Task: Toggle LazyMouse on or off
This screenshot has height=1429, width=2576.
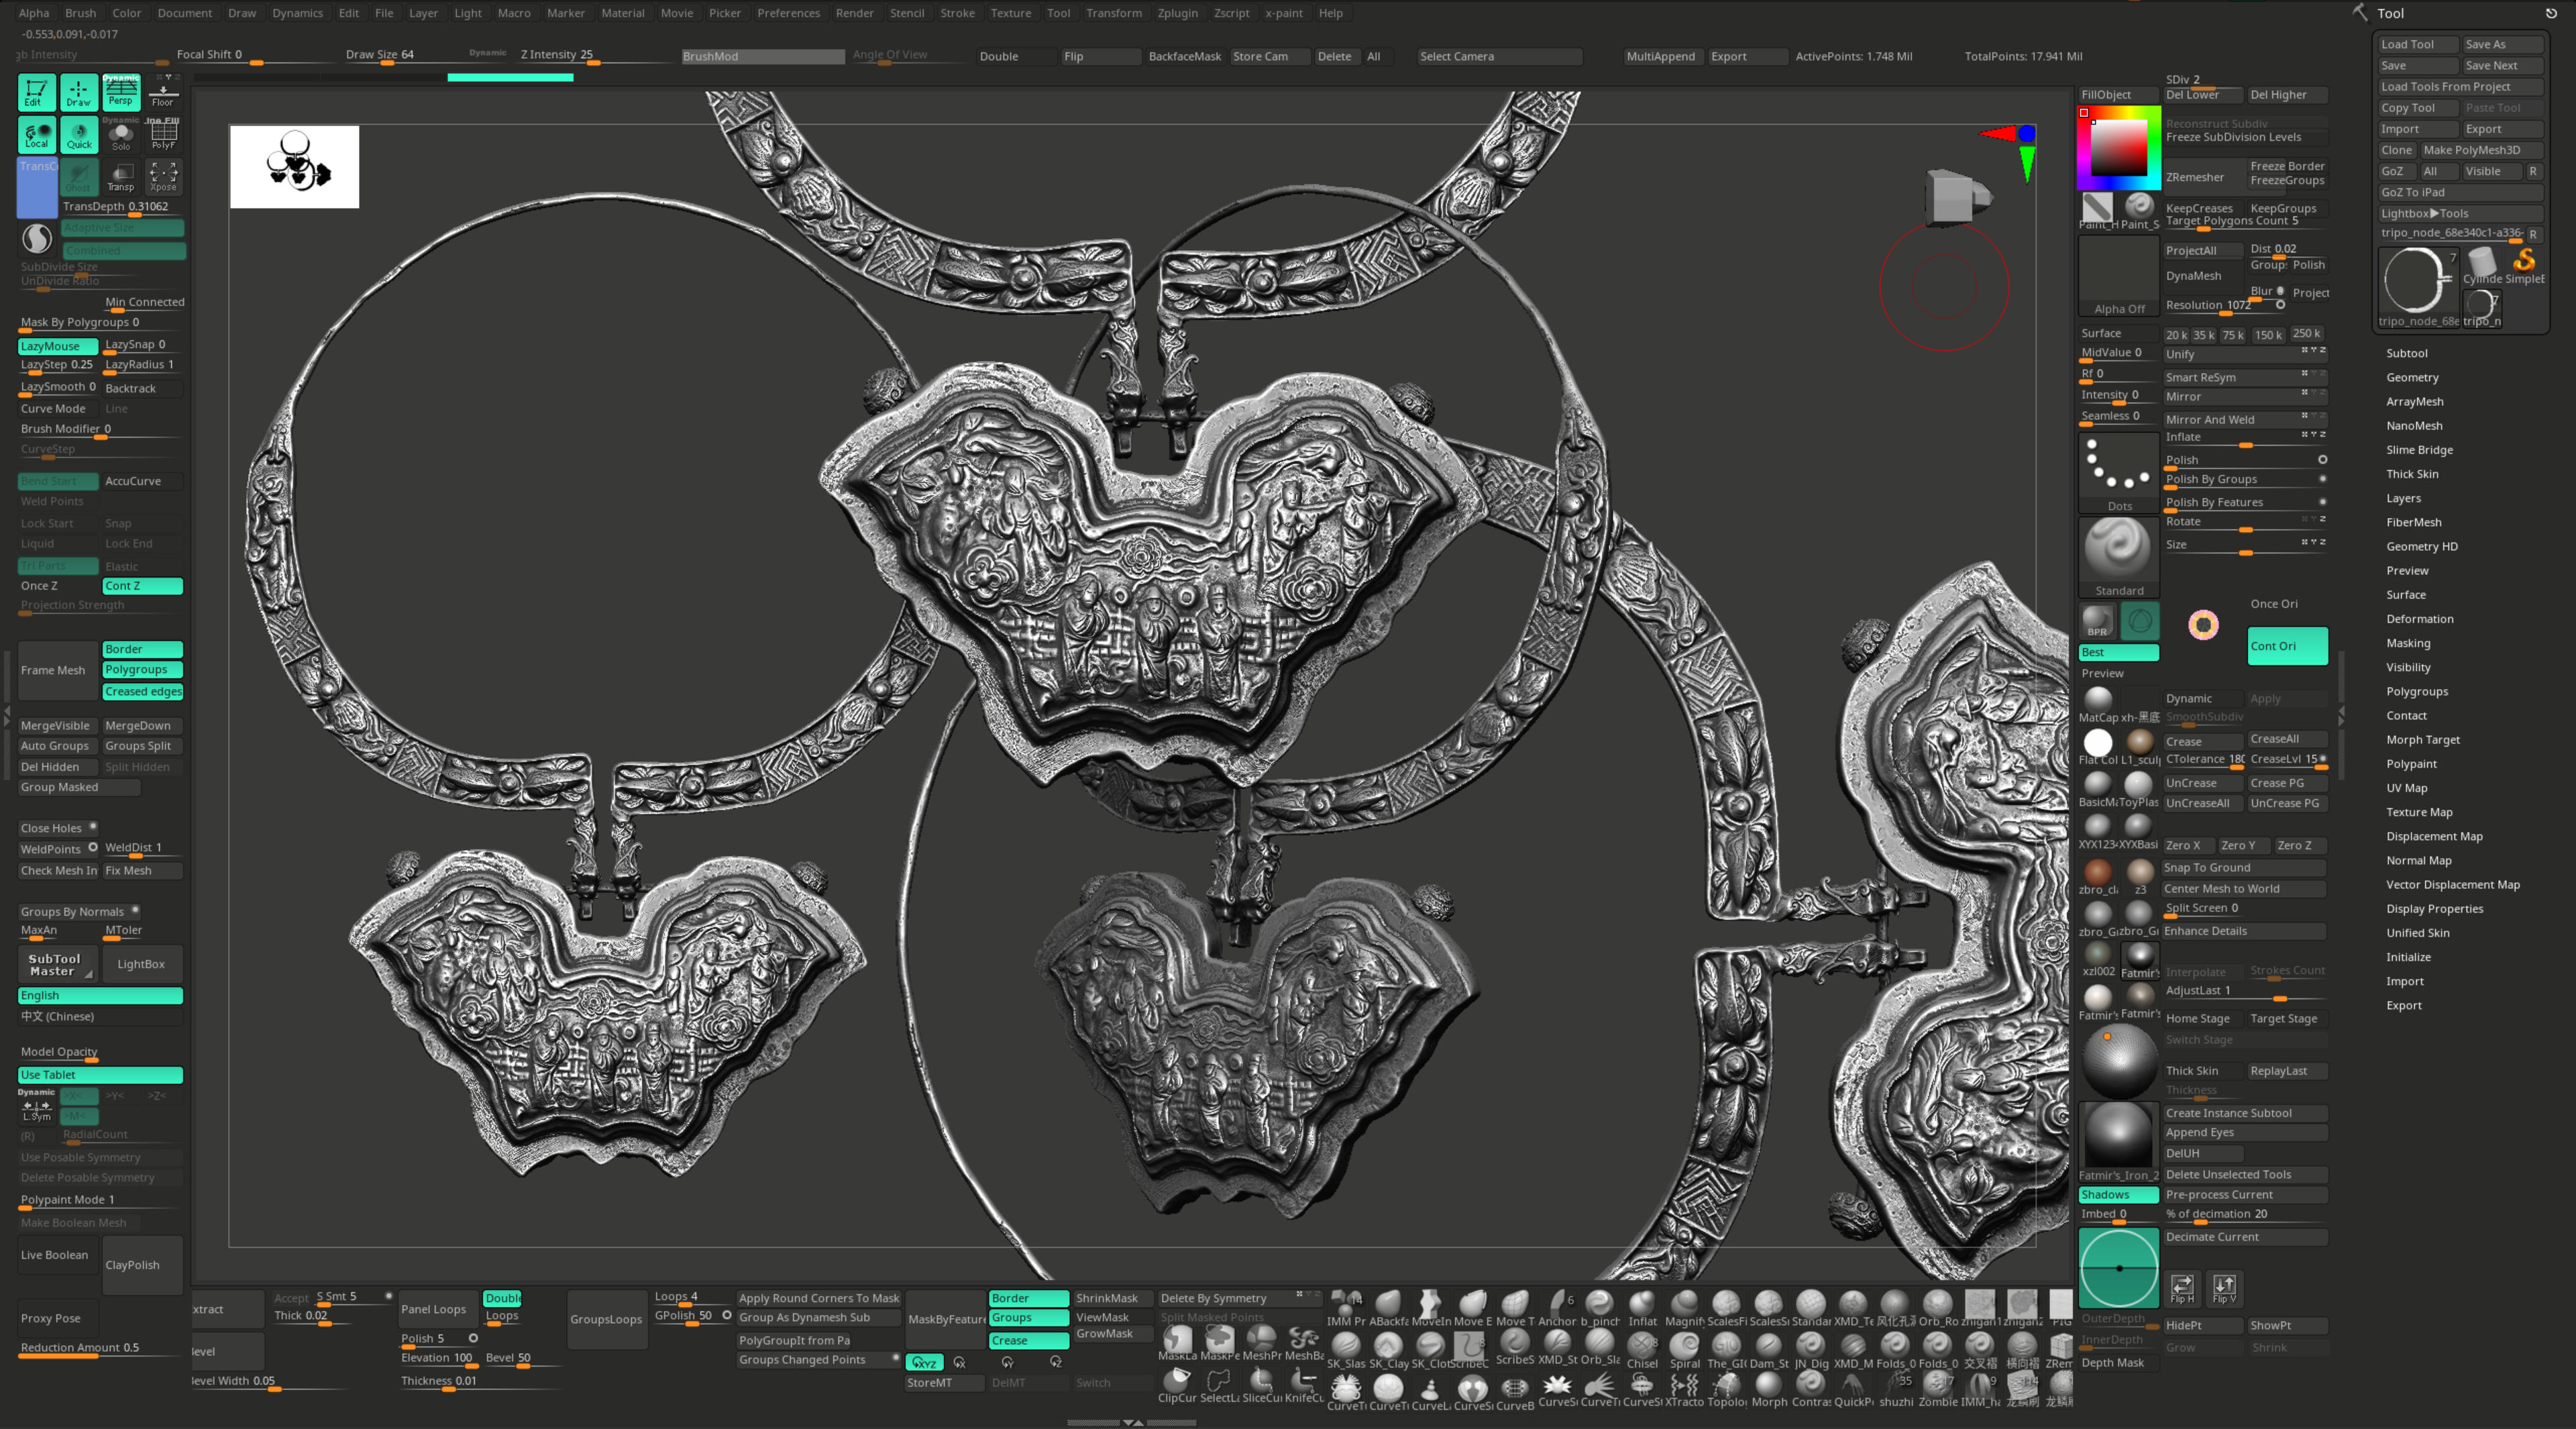Action: click(x=57, y=346)
